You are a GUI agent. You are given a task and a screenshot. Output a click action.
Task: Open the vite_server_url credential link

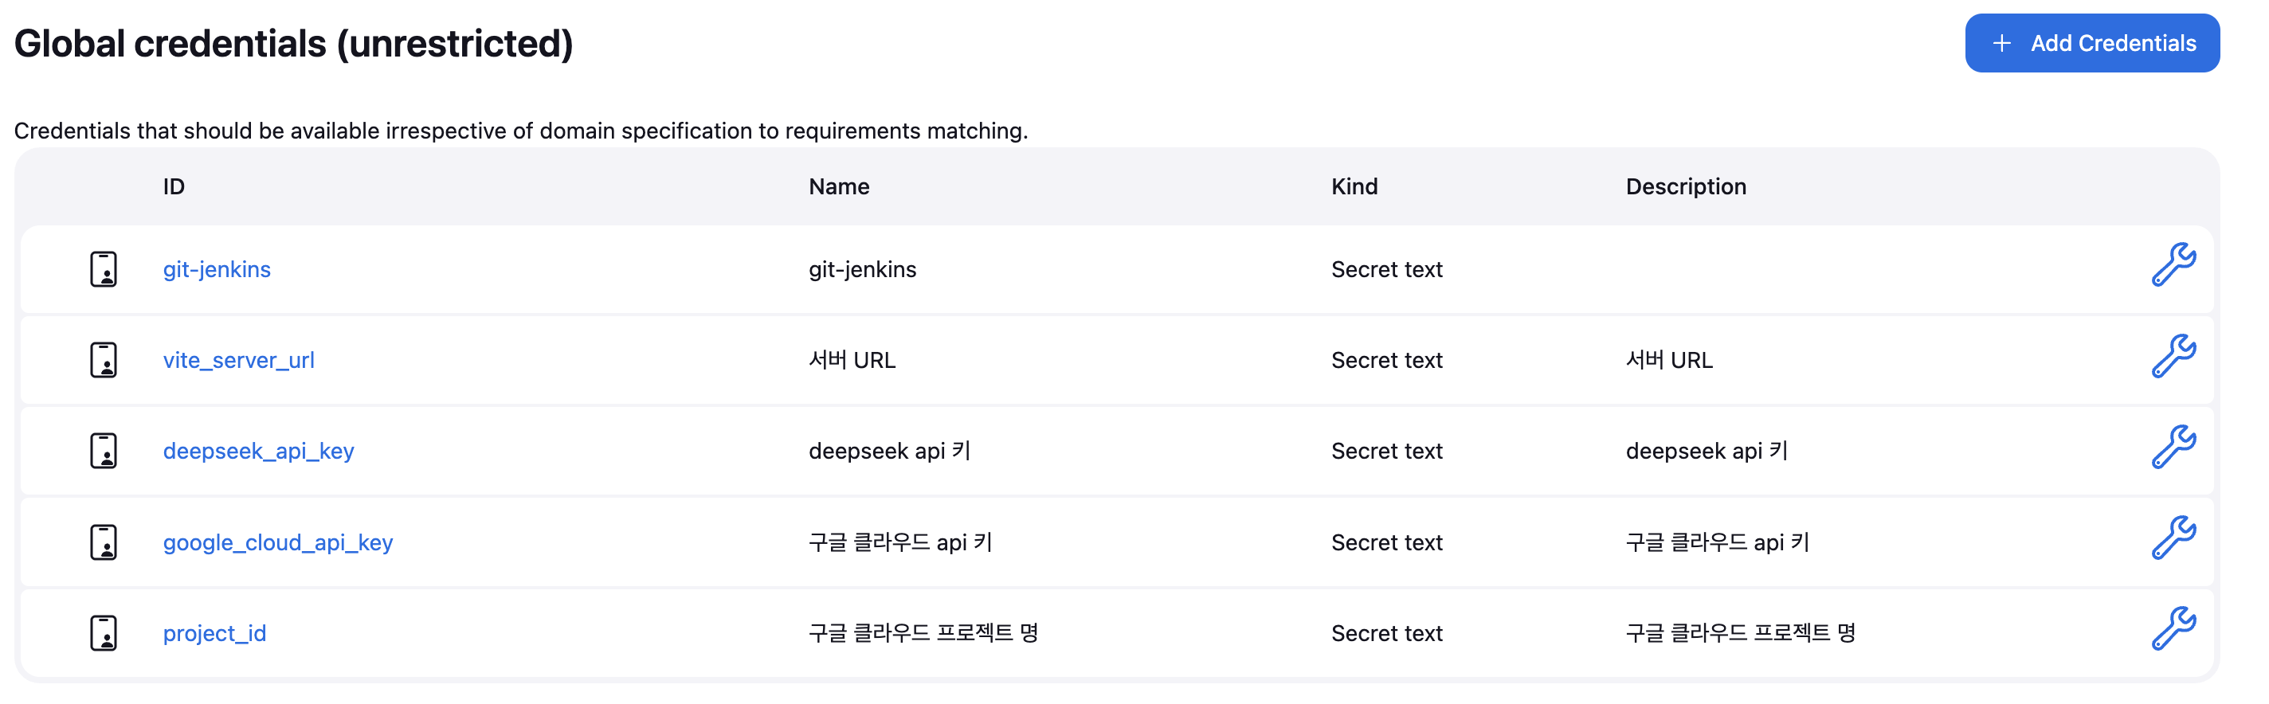pos(239,360)
